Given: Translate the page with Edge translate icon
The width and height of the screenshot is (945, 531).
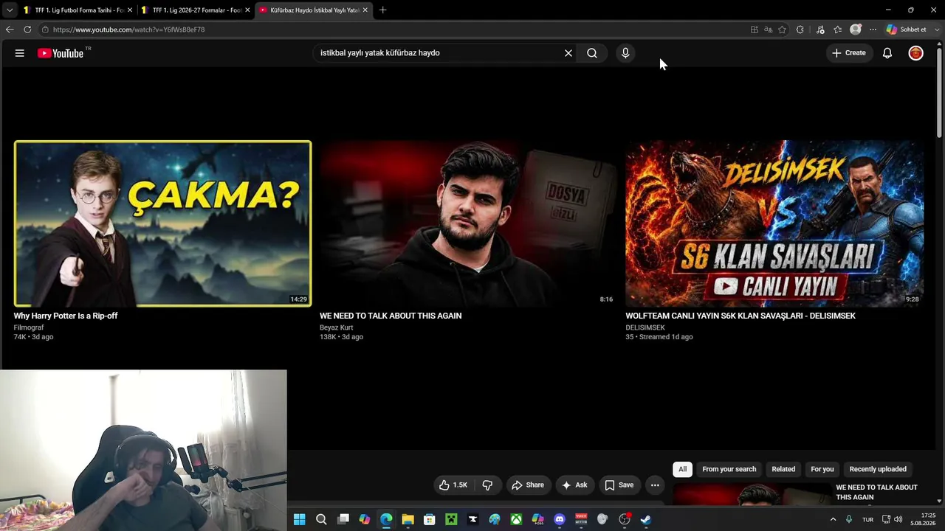Looking at the screenshot, I should tap(769, 29).
